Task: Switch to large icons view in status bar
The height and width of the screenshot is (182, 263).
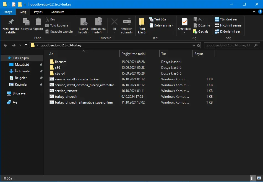Action: pos(259,178)
